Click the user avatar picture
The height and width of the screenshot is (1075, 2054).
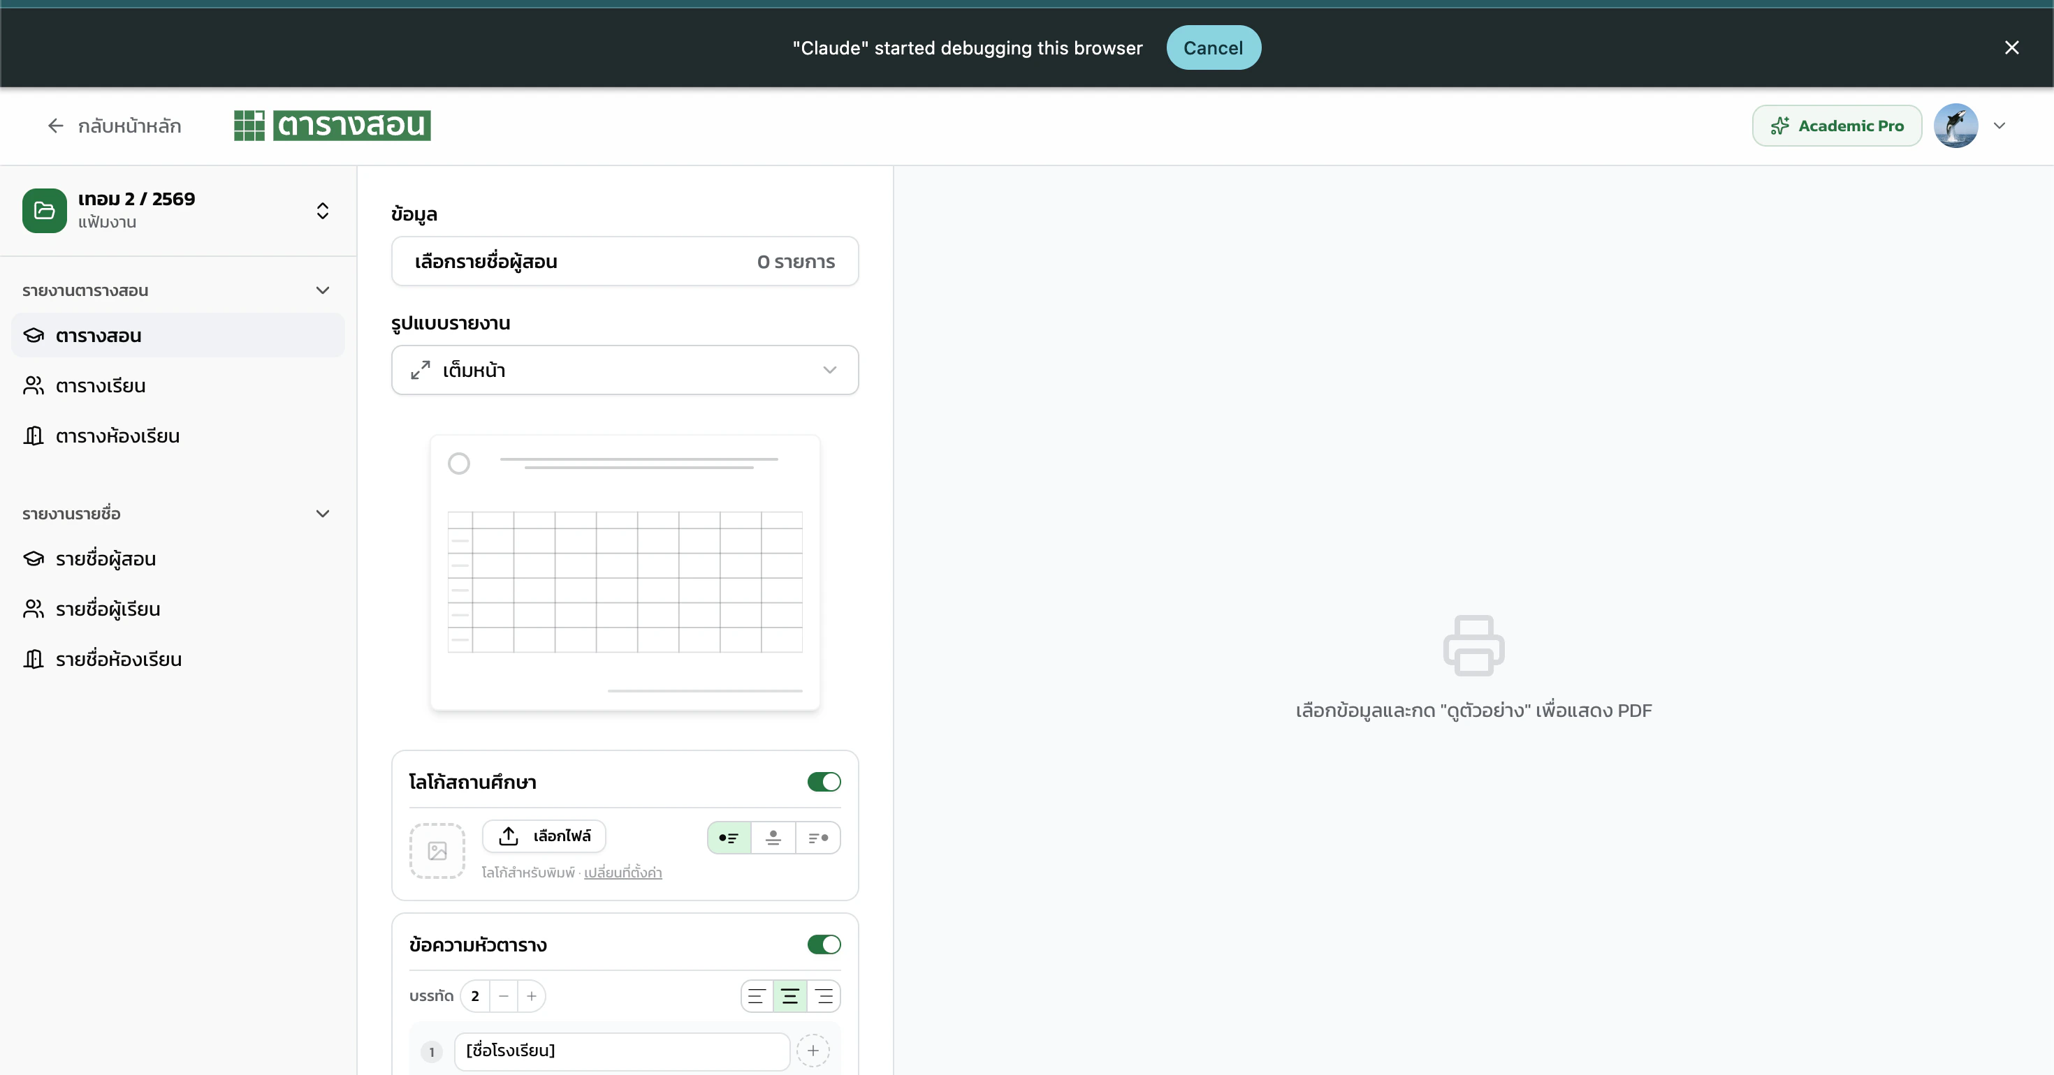[x=1955, y=126]
